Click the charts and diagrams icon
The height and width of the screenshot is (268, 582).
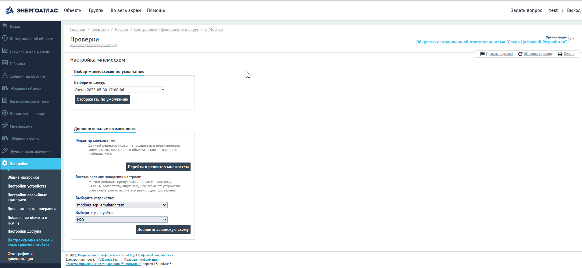[5, 51]
